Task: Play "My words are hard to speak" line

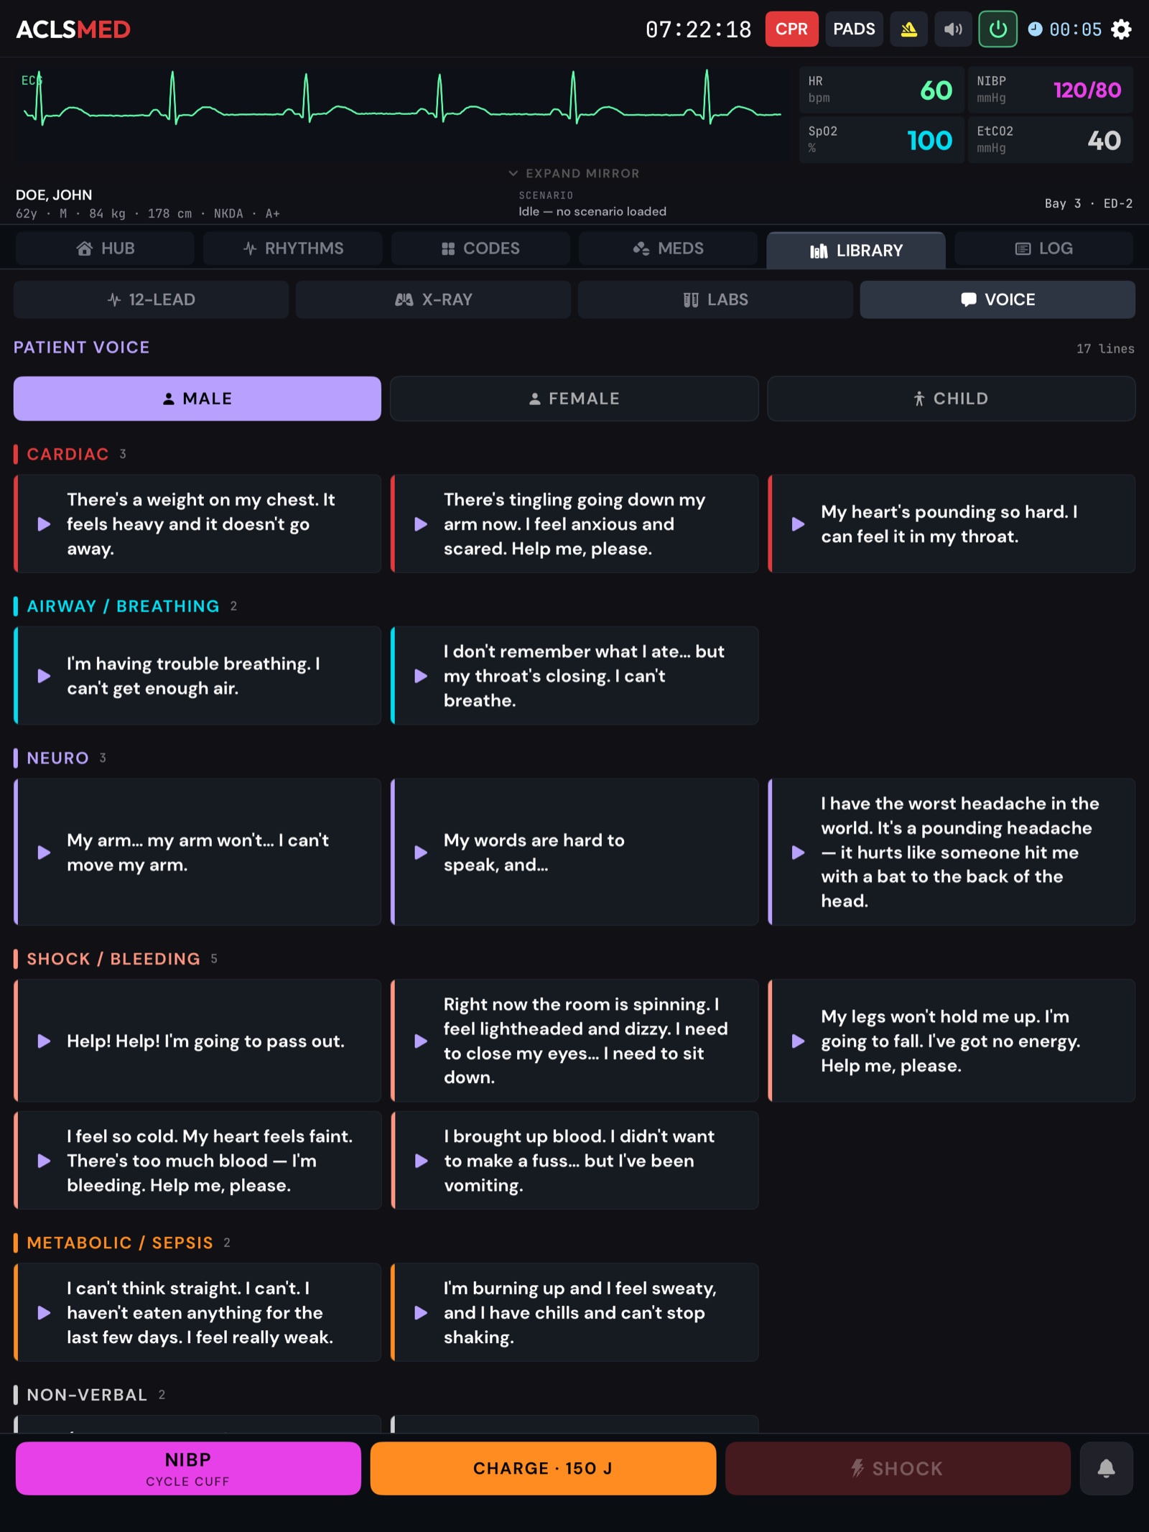Action: (574, 852)
